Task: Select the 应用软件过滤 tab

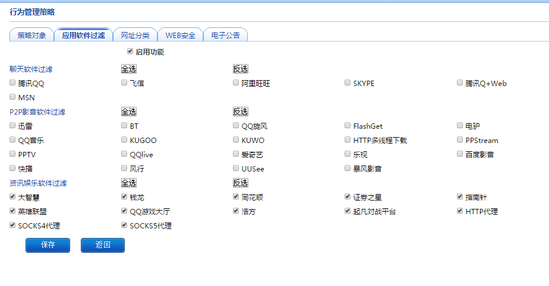Action: point(83,35)
